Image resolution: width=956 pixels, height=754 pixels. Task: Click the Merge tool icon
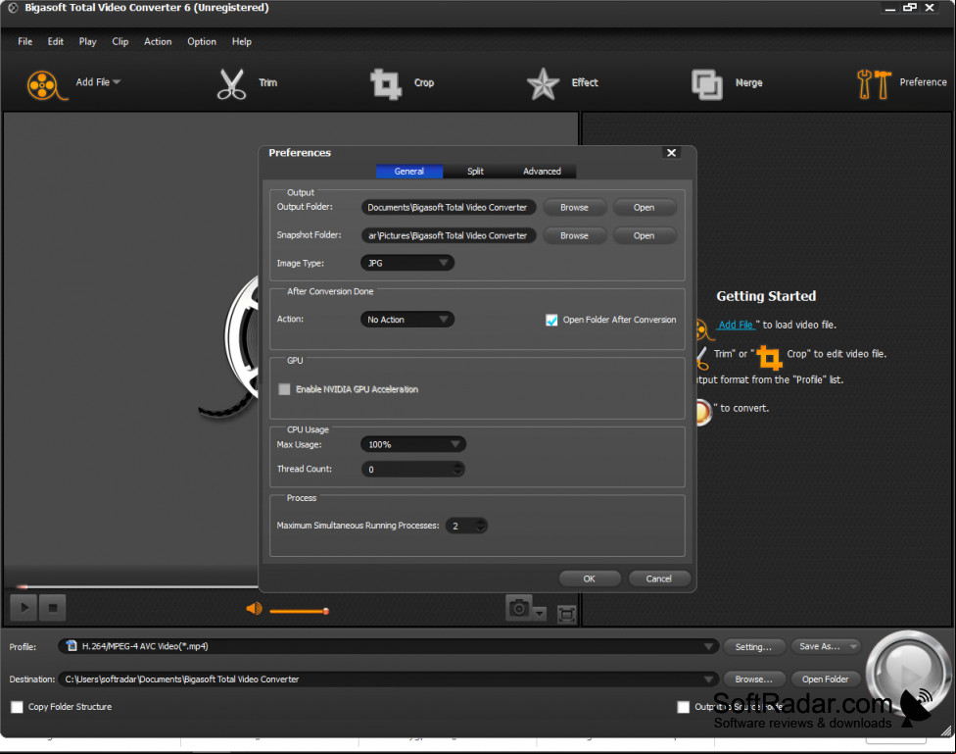tap(706, 84)
